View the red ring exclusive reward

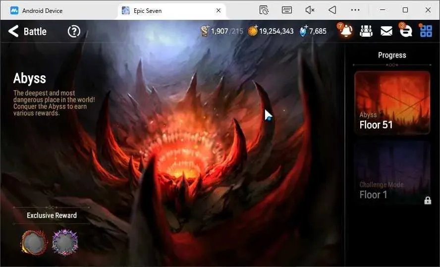pos(34,242)
